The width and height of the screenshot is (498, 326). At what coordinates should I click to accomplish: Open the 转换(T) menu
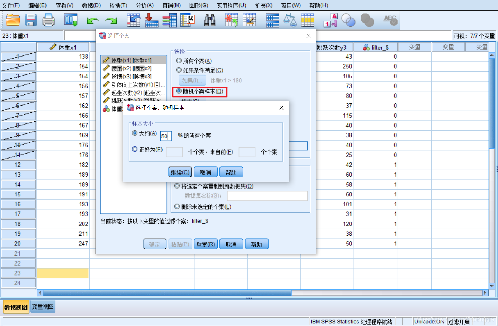coord(118,5)
